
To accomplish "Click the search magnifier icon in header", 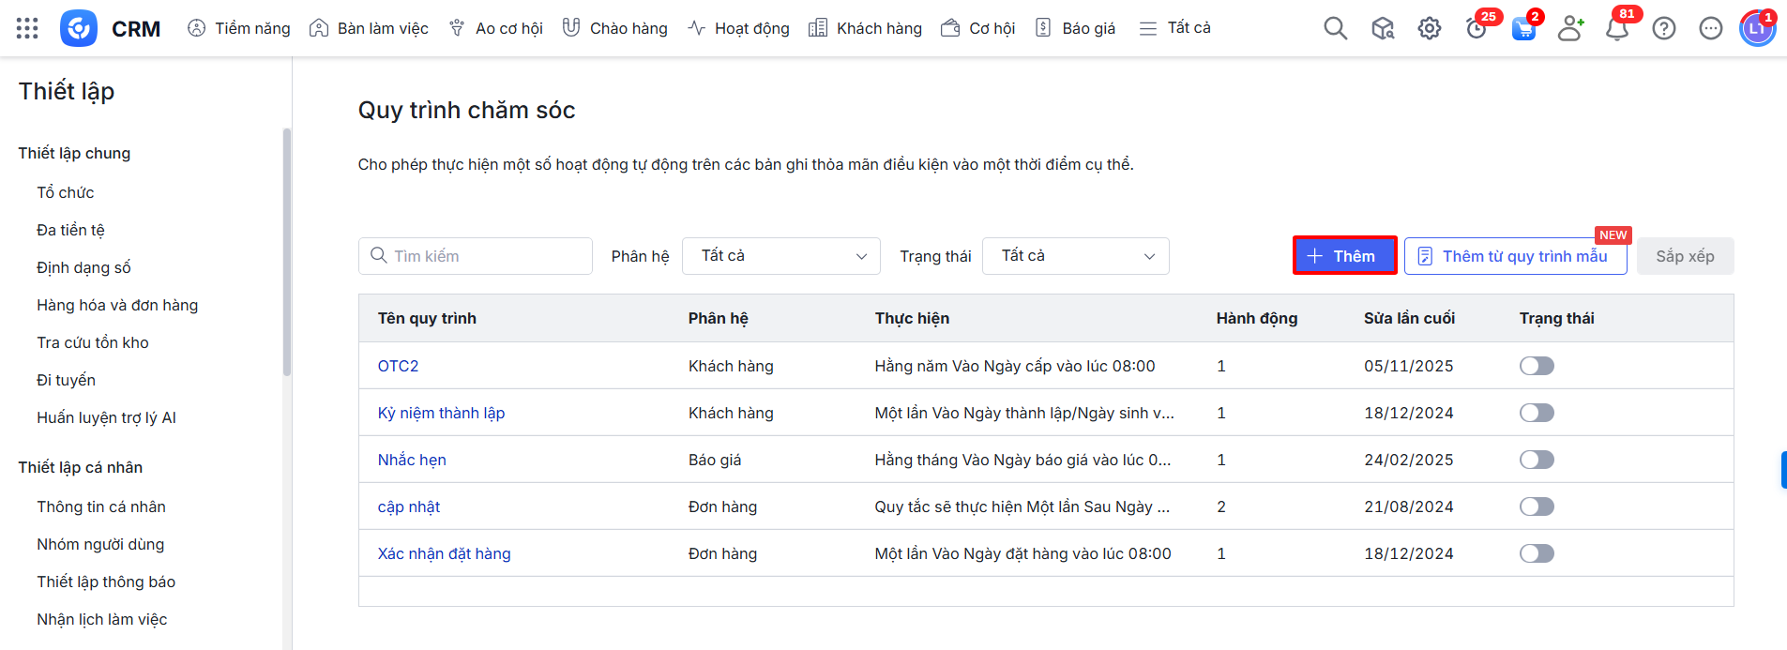I will (1335, 29).
